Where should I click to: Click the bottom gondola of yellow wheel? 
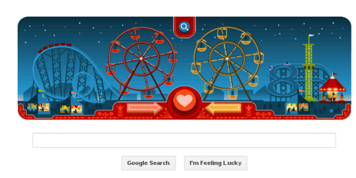(233, 94)
